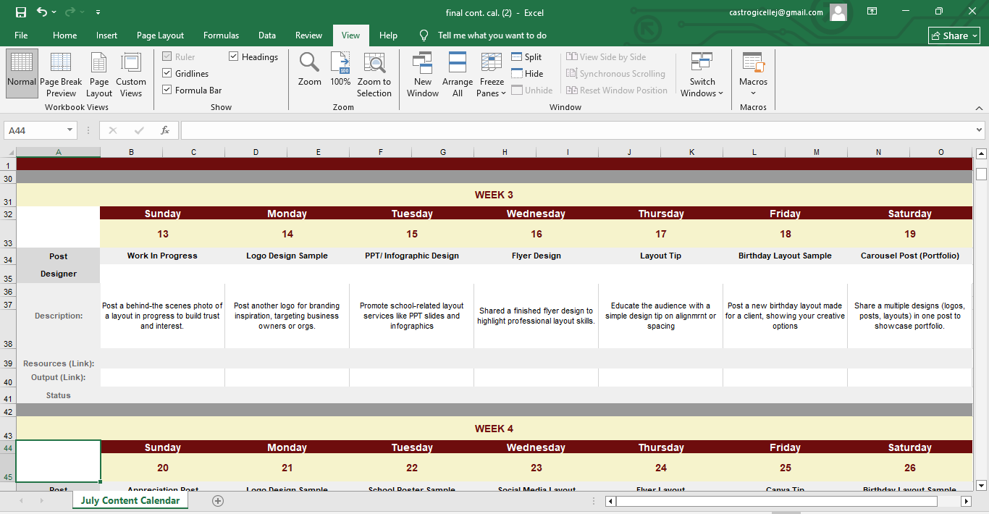Expand the Macros dropdown arrow
Image resolution: width=989 pixels, height=514 pixels.
[x=753, y=93]
